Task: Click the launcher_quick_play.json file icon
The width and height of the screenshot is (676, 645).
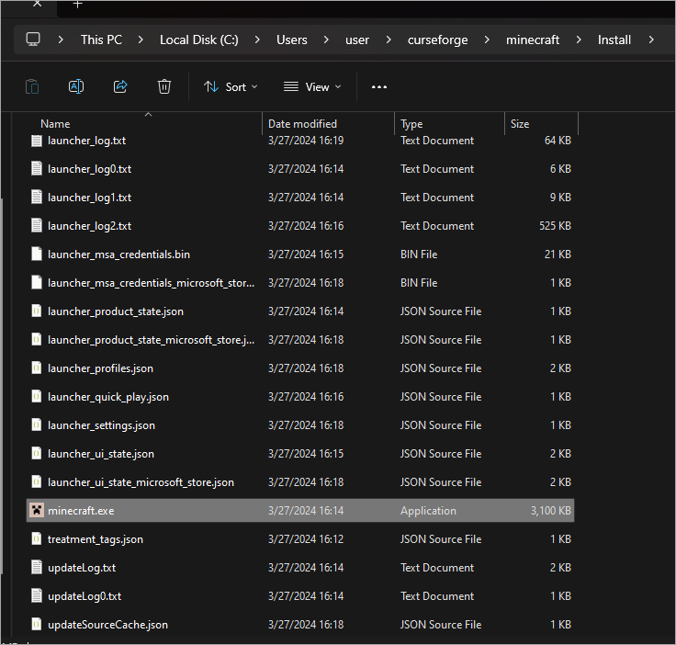Action: [x=37, y=397]
